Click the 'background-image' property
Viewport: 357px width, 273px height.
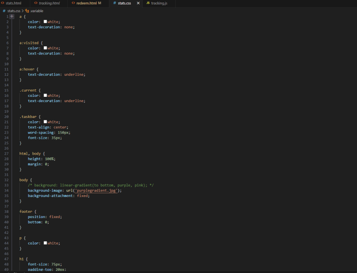pyautogui.click(x=45, y=190)
